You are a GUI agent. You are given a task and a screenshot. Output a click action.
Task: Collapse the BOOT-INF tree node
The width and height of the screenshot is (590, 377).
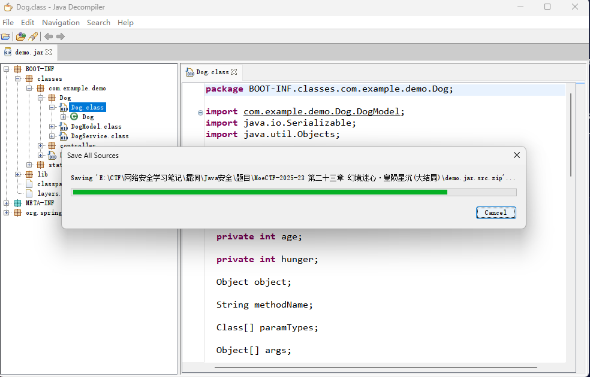click(x=7, y=69)
